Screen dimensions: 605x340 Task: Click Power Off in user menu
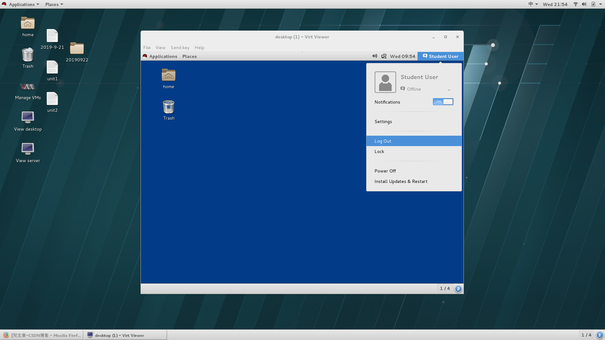pos(385,171)
